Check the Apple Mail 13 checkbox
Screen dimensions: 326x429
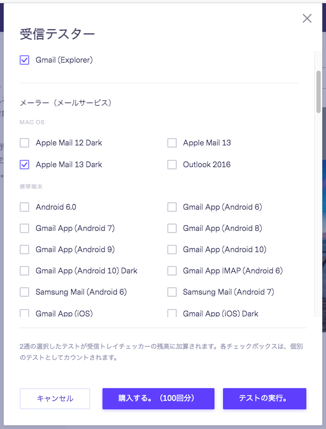click(x=172, y=142)
